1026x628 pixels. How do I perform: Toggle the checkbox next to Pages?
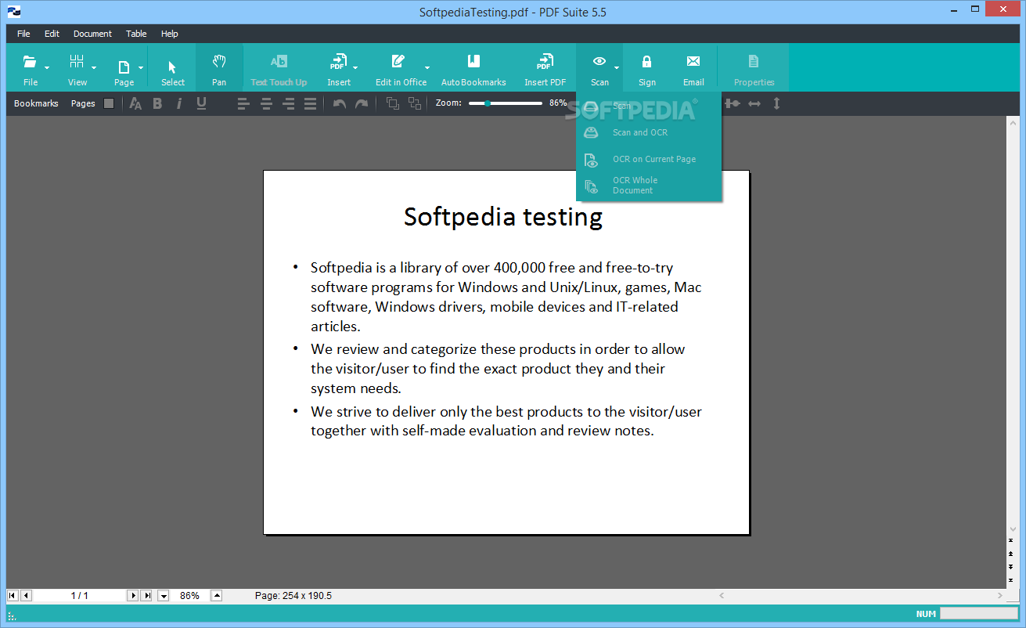tap(109, 103)
